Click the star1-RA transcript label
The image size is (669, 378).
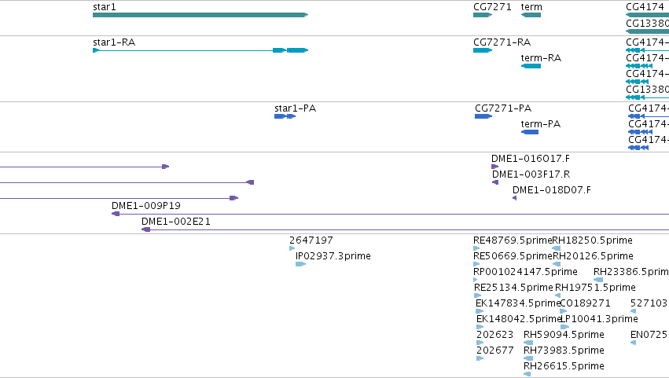(114, 42)
